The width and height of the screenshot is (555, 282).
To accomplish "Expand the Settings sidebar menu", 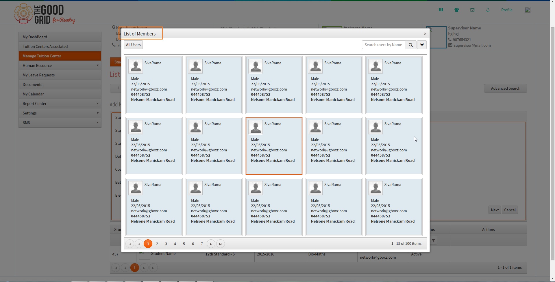I will click(x=60, y=113).
